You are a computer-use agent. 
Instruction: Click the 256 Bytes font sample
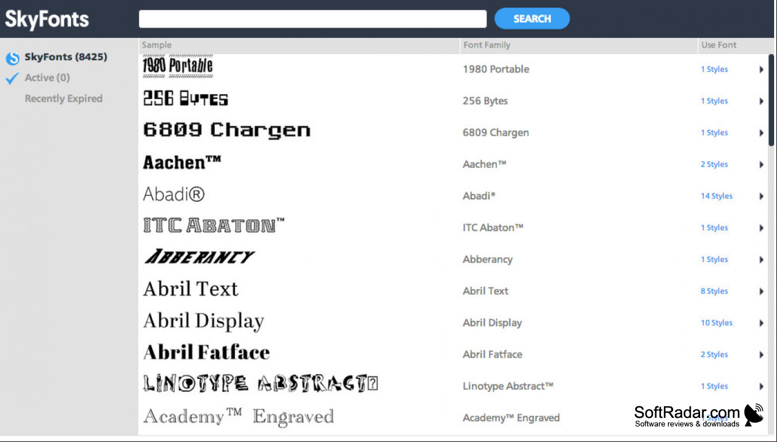pos(185,98)
